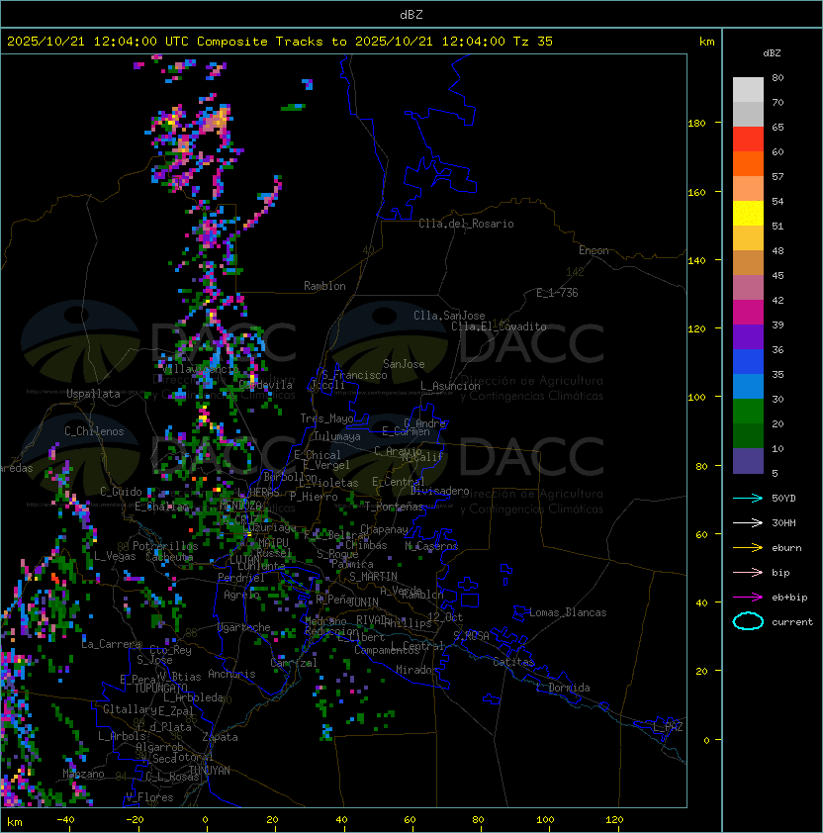Image resolution: width=823 pixels, height=833 pixels.
Task: Click the green 20 dBZ color swatch
Action: click(748, 412)
